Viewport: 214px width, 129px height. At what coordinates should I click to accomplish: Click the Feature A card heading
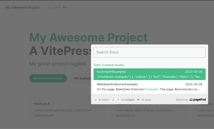tap(42, 104)
